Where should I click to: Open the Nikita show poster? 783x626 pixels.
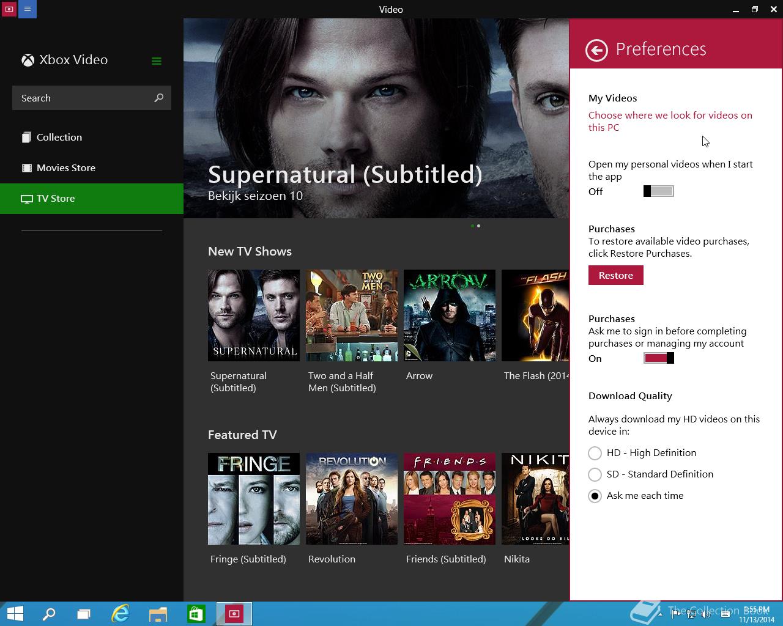[x=535, y=499]
